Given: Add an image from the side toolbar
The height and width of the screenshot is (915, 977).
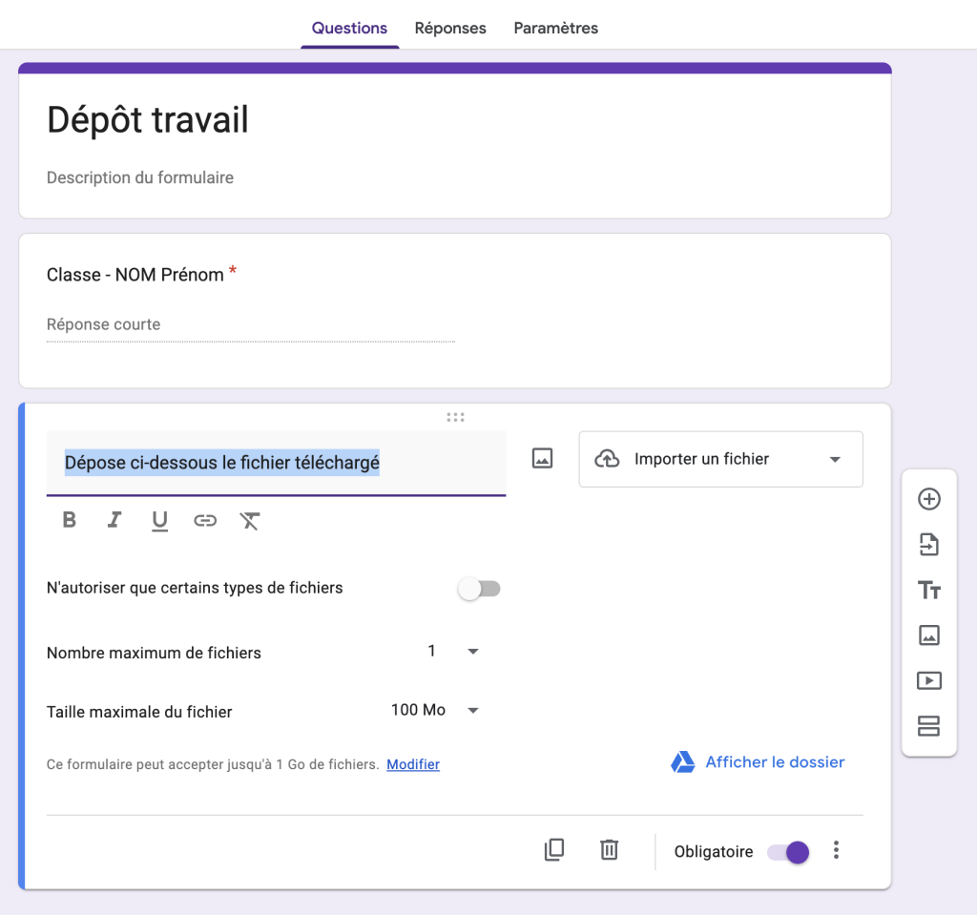Looking at the screenshot, I should click(x=928, y=635).
